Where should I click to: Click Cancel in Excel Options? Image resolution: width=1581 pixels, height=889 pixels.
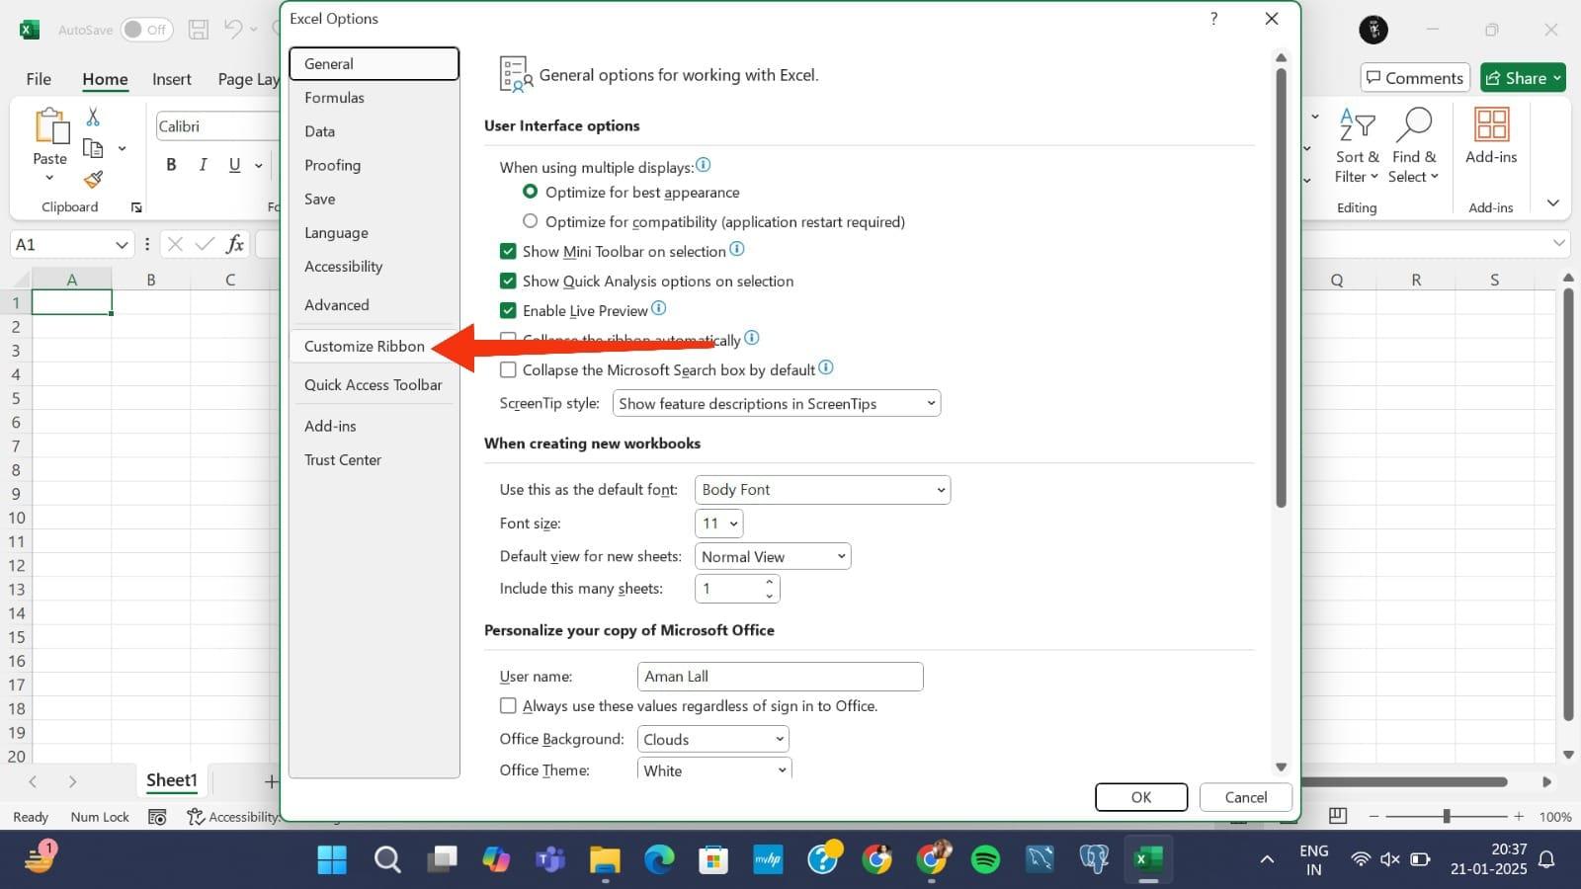pyautogui.click(x=1246, y=797)
